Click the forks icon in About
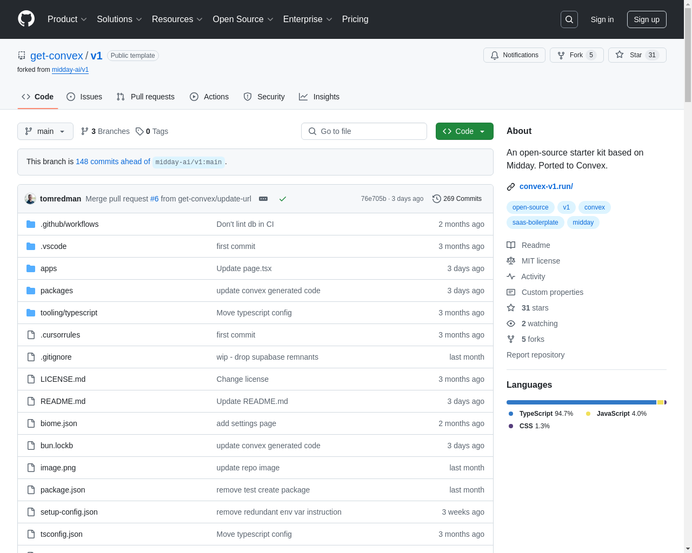The width and height of the screenshot is (692, 553). point(511,339)
